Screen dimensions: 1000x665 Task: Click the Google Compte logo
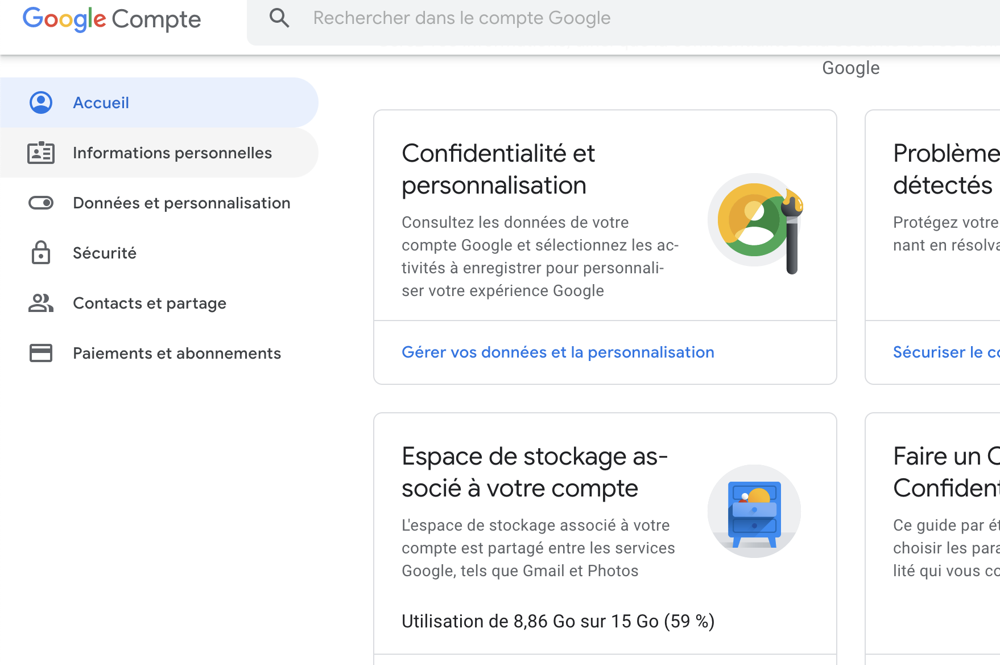click(x=111, y=19)
